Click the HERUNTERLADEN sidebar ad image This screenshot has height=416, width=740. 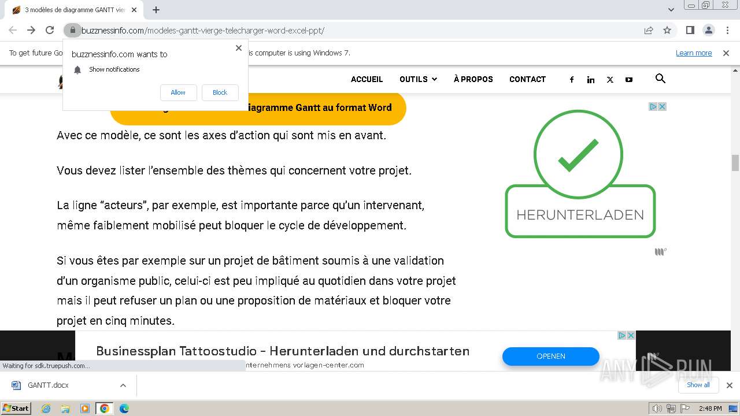click(x=580, y=174)
